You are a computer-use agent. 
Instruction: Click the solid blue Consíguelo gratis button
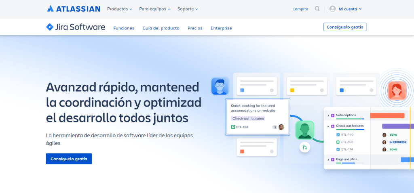tap(69, 159)
